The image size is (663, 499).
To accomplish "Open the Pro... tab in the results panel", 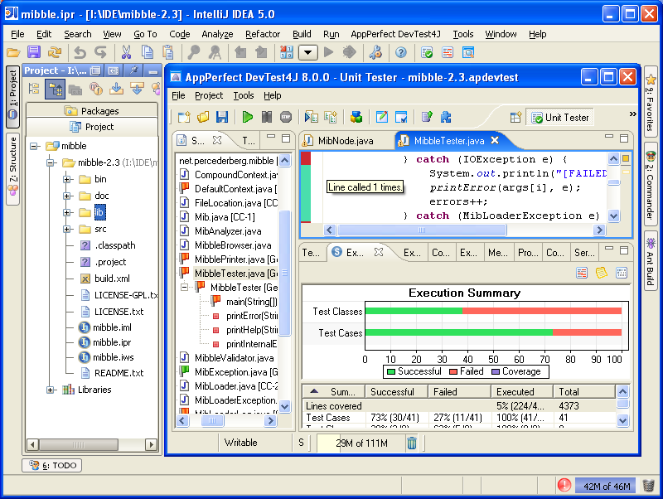I will tap(528, 253).
